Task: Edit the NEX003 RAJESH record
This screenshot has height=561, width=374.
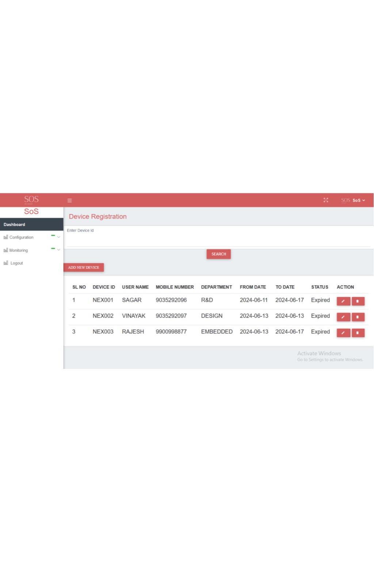Action: click(x=343, y=333)
